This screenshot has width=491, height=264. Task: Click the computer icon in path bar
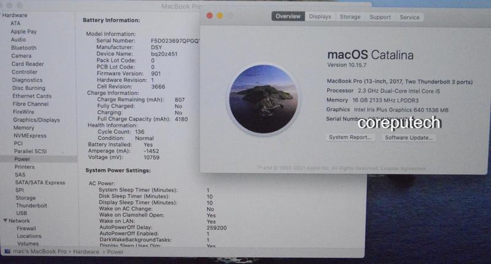(7, 252)
